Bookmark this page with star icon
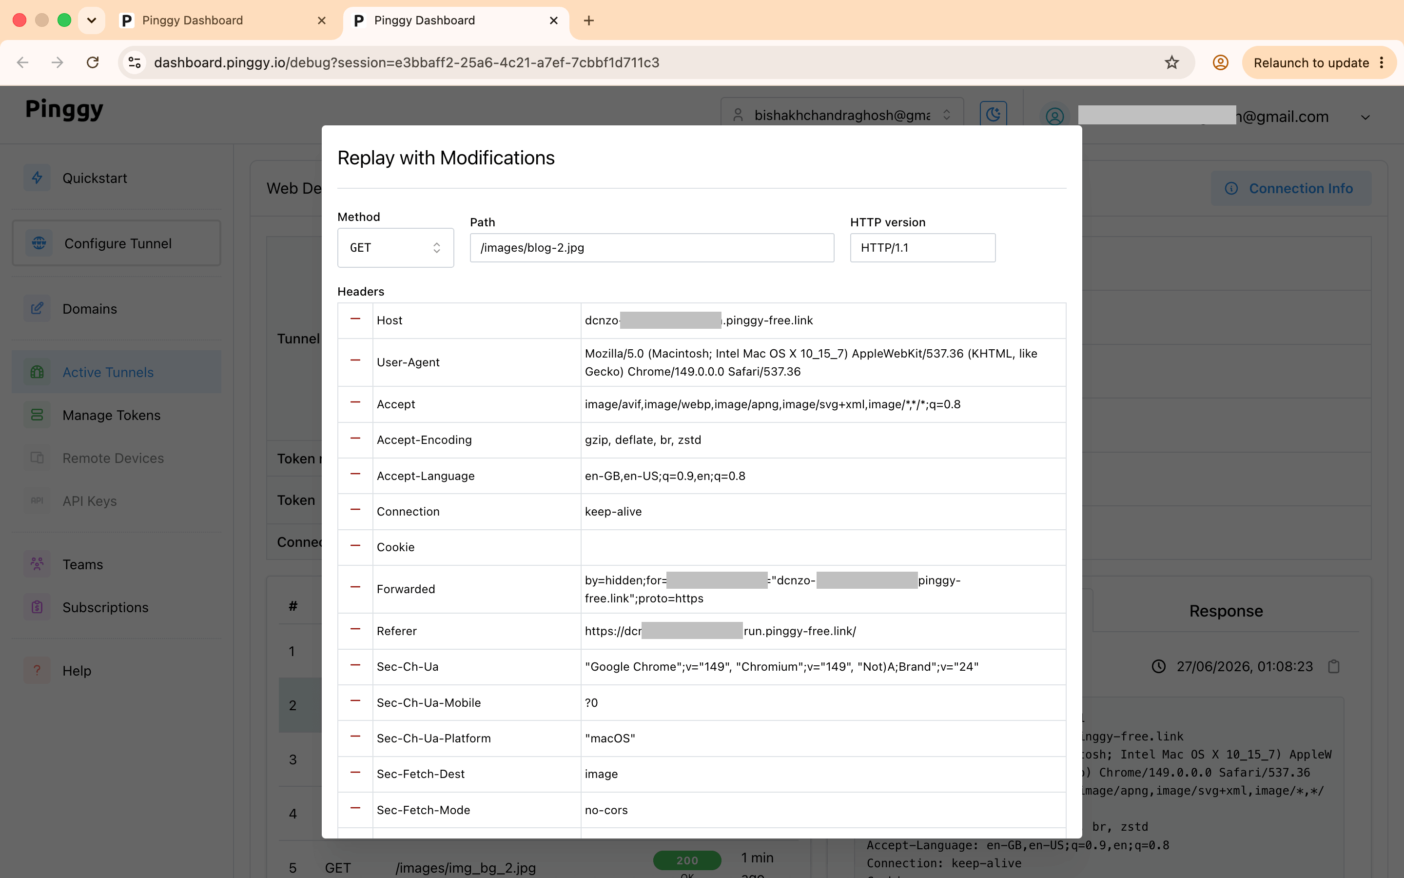This screenshot has height=878, width=1404. coord(1171,63)
